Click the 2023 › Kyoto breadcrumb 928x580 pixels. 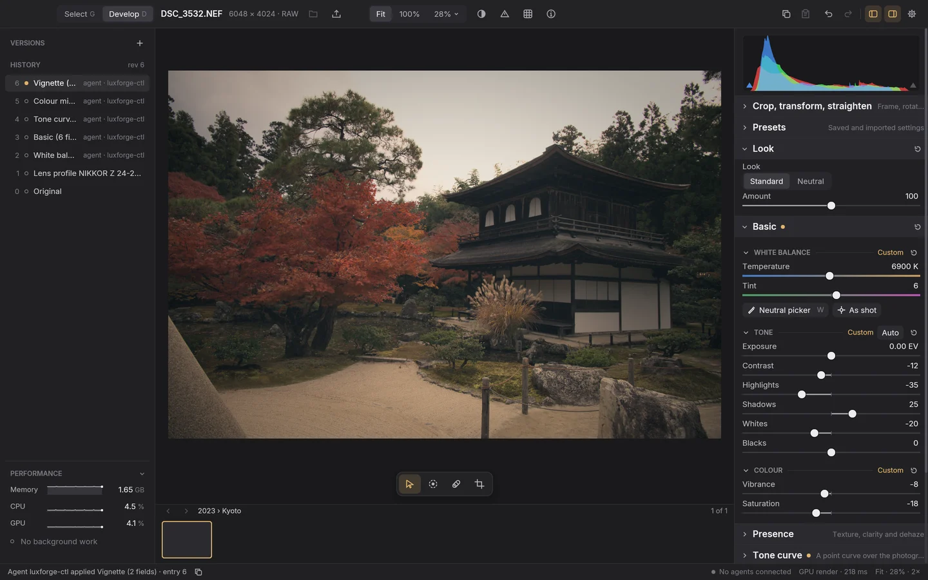pyautogui.click(x=219, y=511)
